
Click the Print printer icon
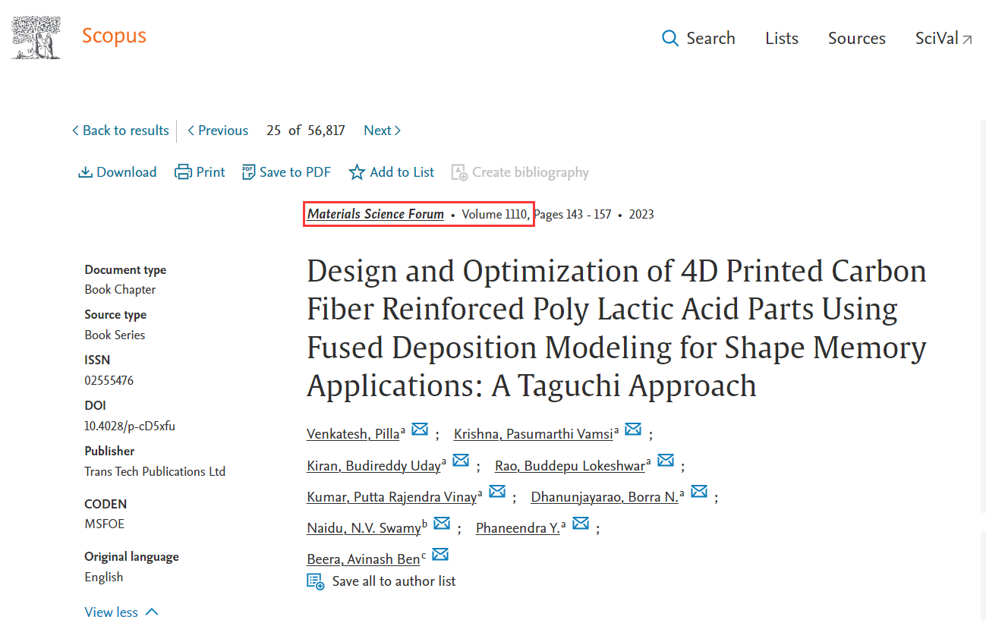click(x=183, y=172)
